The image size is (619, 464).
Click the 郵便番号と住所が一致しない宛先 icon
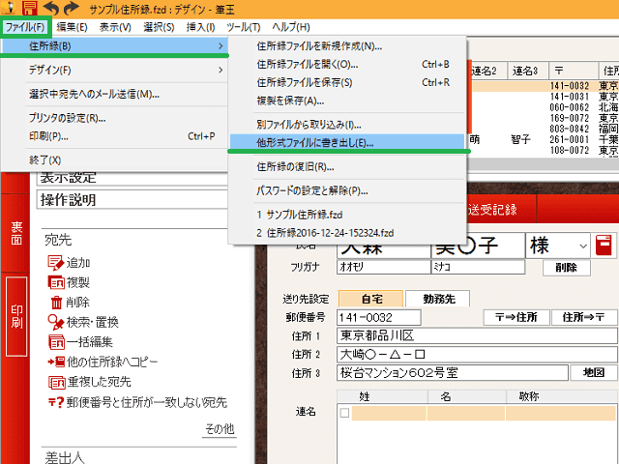coord(56,402)
